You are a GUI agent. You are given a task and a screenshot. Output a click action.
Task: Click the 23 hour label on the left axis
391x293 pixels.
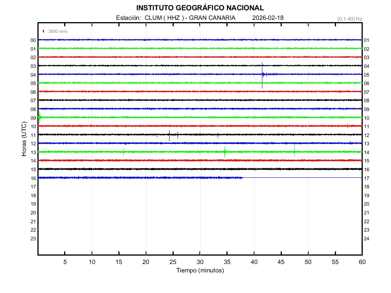[x=33, y=238]
